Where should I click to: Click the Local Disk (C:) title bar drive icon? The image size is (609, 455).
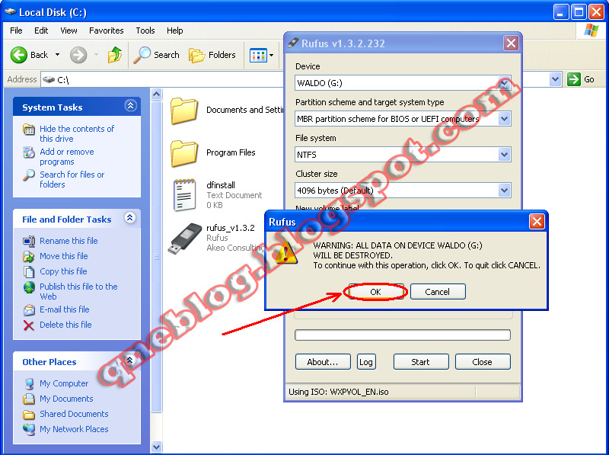pyautogui.click(x=11, y=12)
